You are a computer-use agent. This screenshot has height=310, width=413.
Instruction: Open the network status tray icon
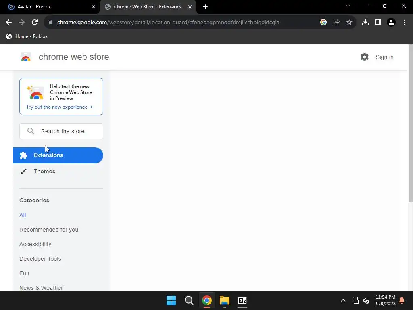tap(356, 300)
